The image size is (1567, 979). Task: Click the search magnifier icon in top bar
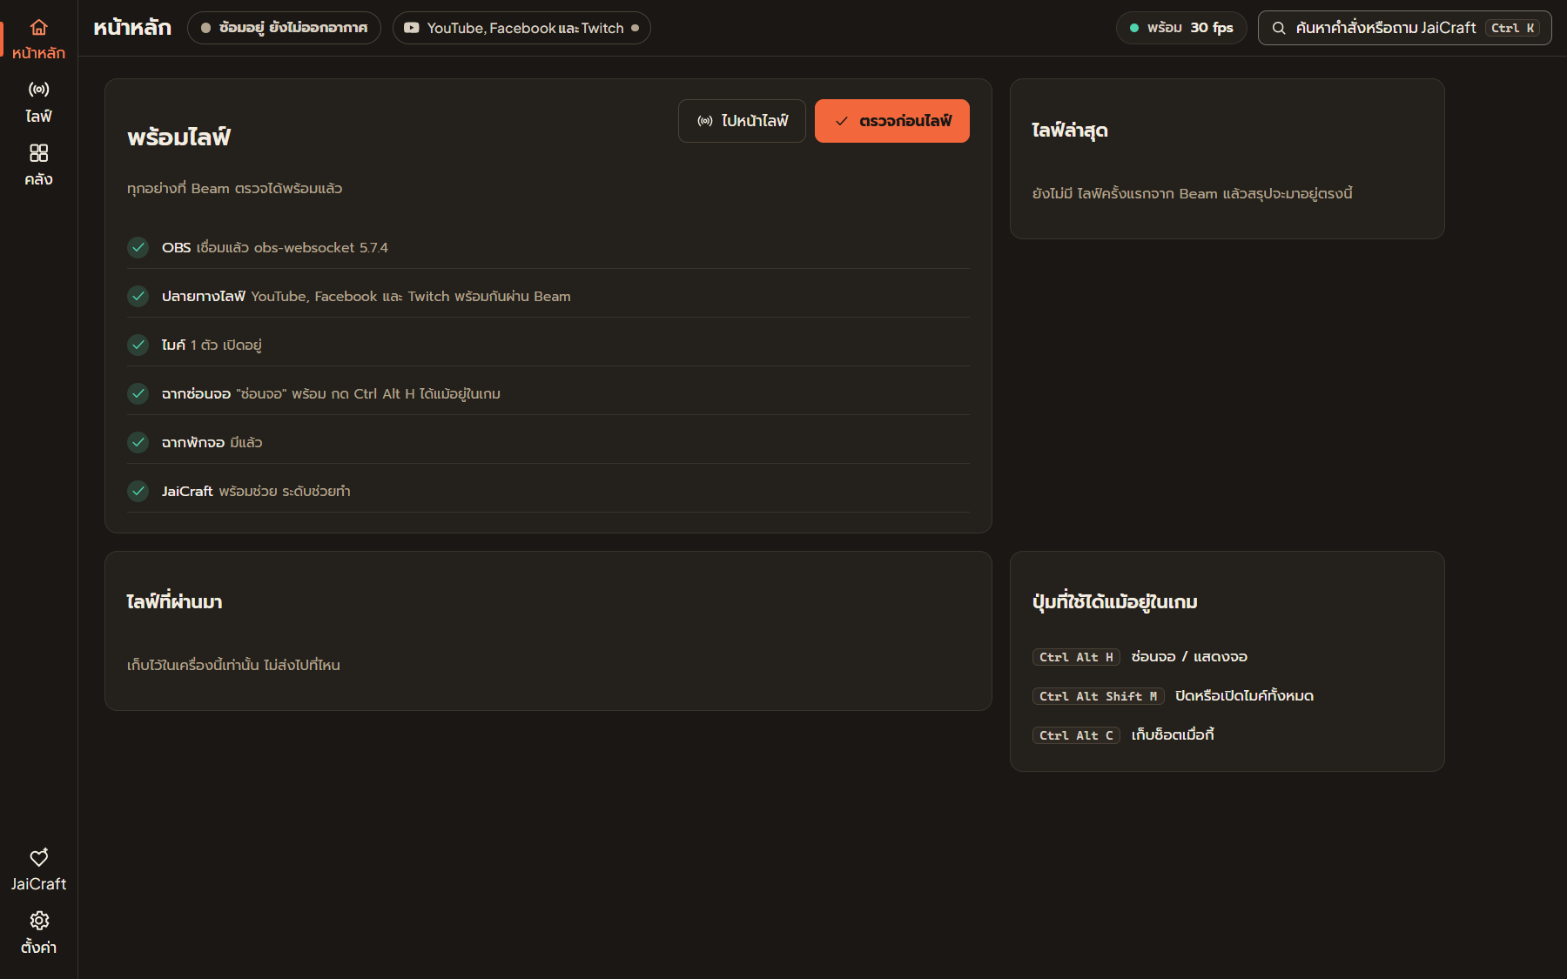tap(1279, 28)
